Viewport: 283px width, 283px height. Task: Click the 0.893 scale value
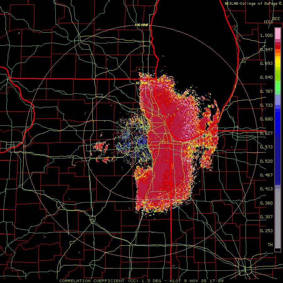click(x=266, y=63)
